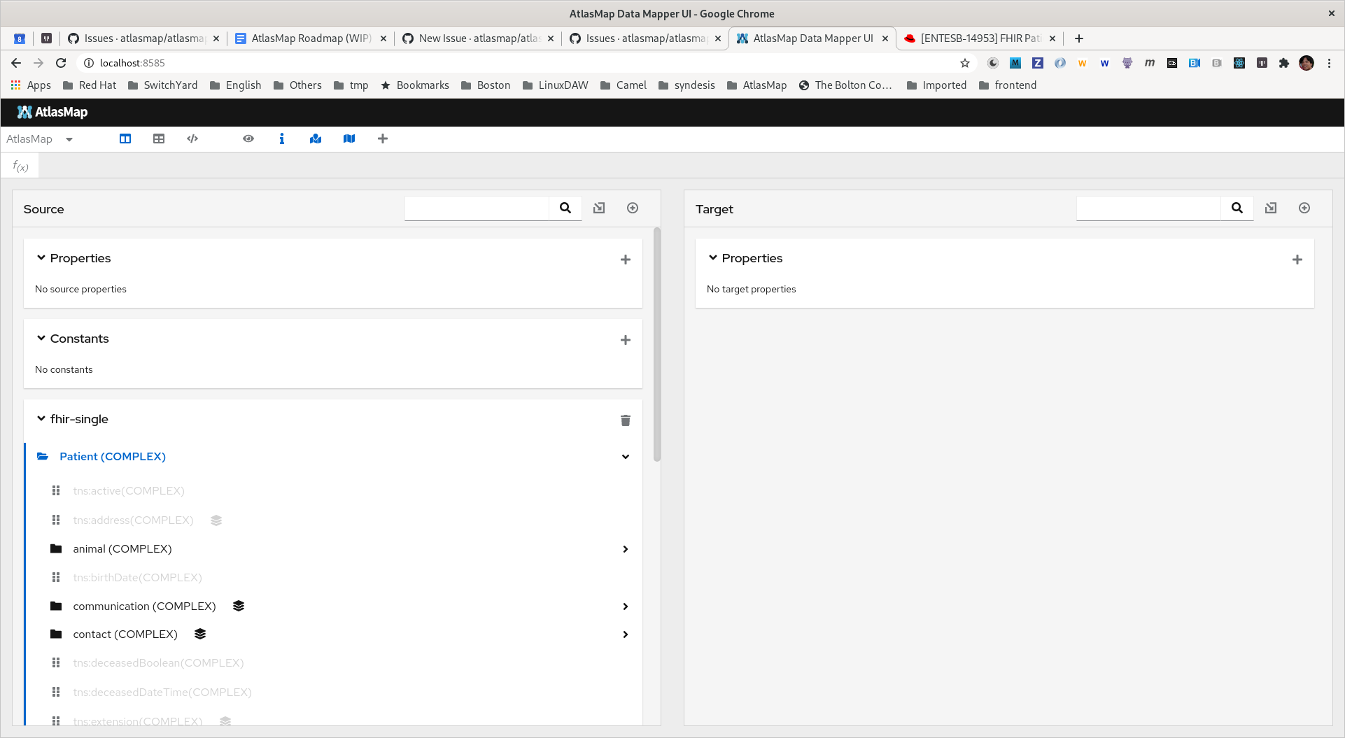Switch to New Issue atlasmap tab

click(x=479, y=38)
